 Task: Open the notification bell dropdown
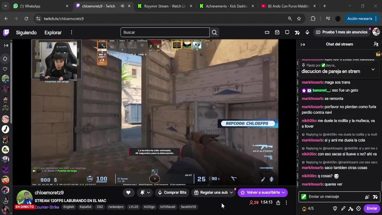click(145, 193)
